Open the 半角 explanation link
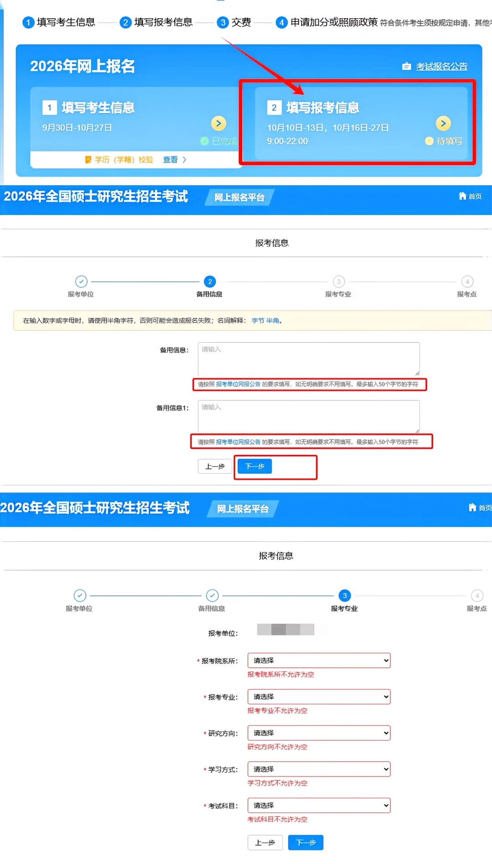Viewport: 492px width, 864px height. coord(272,321)
